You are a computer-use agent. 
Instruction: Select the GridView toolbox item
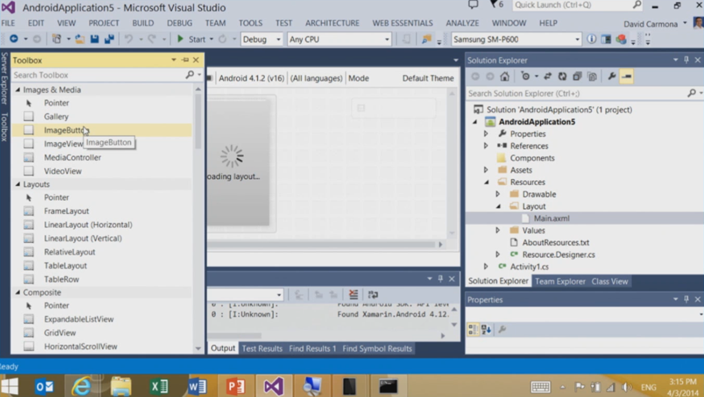60,333
